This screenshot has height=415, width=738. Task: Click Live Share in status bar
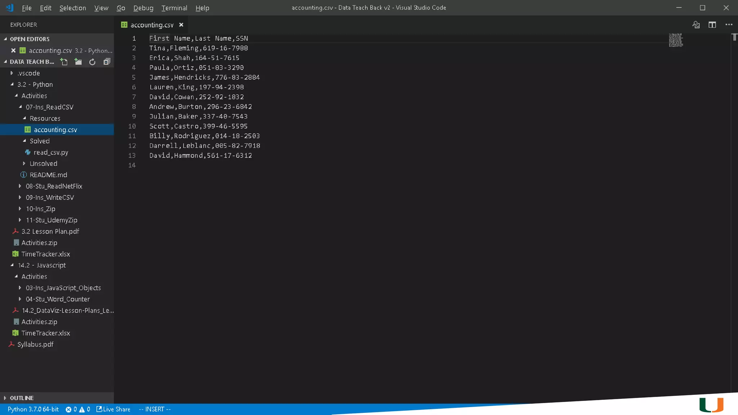click(114, 409)
